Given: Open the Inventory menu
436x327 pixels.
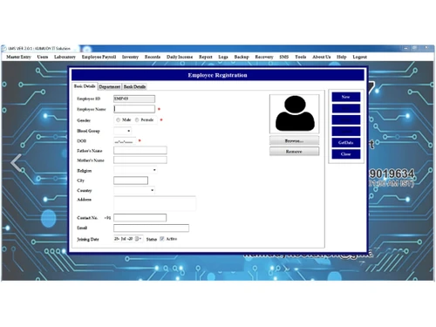Looking at the screenshot, I should pos(130,57).
